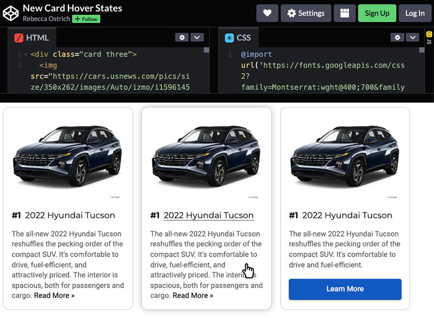Click the middle card's car image

(206, 158)
